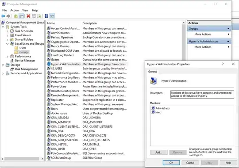Collapse the Groups section in Actions pane
Image resolution: width=239 pixels, height=168 pixels.
[x=228, y=29]
